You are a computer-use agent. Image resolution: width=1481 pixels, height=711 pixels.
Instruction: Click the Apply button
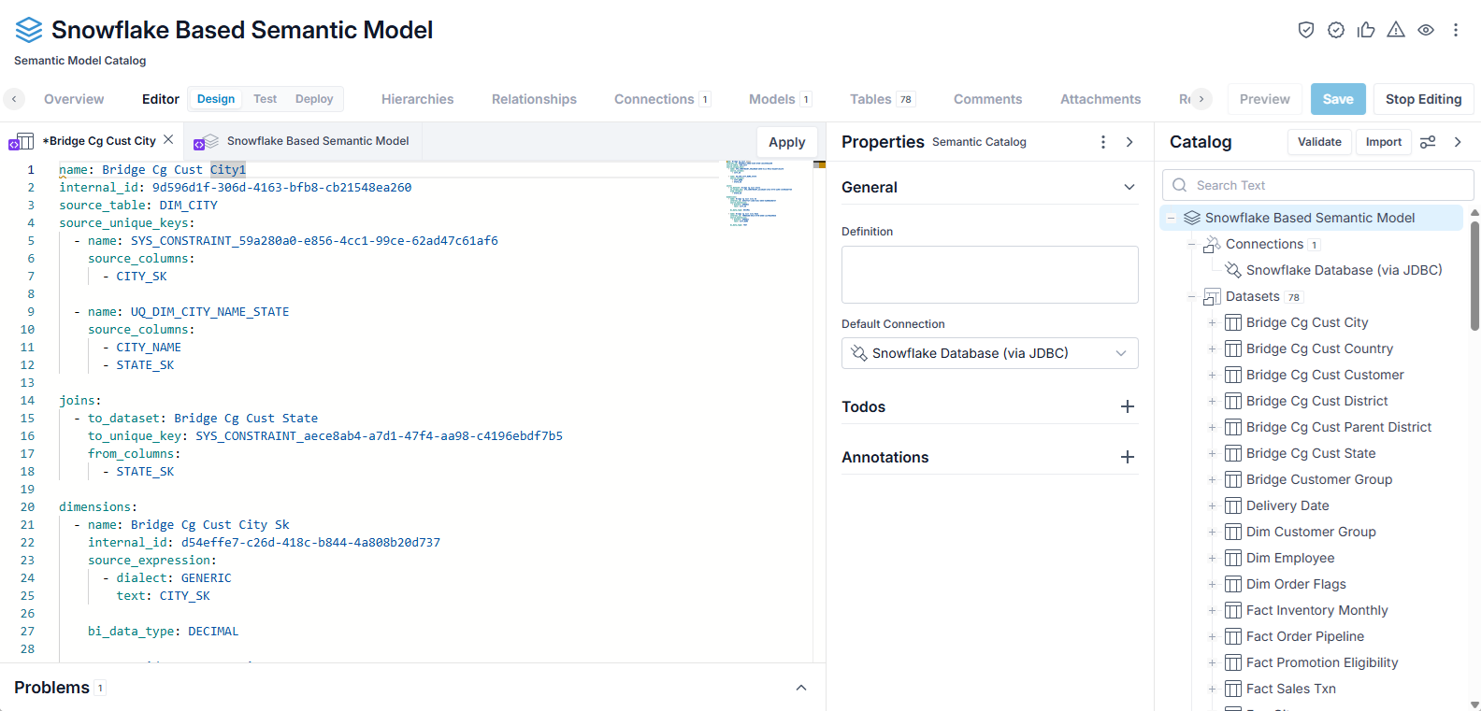point(787,142)
